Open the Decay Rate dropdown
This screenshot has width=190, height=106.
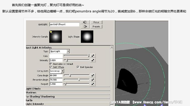pyautogui.click(x=57, y=71)
